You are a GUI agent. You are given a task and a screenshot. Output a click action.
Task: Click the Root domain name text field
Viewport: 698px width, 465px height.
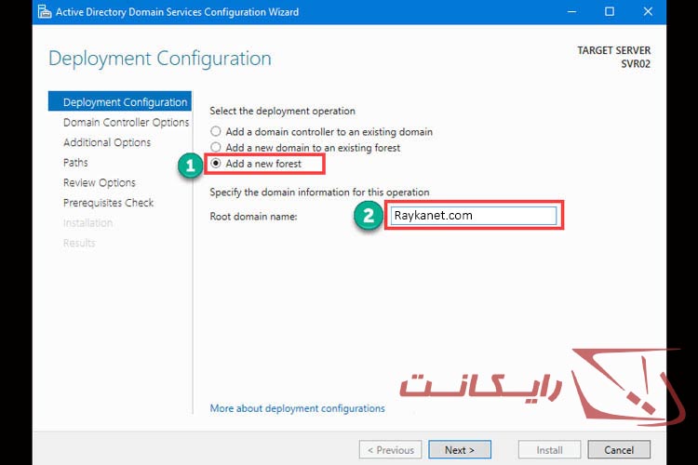(x=472, y=216)
